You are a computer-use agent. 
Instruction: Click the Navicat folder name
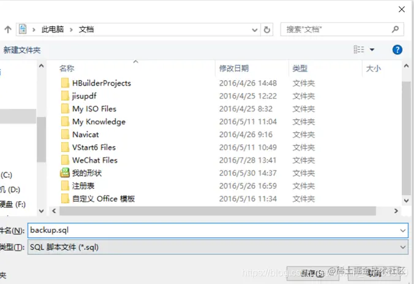pos(86,135)
